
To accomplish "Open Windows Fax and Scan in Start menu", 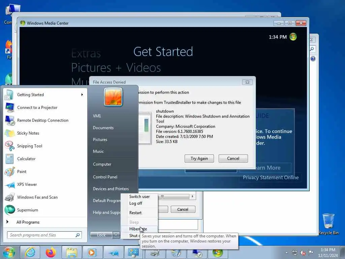I will [x=45, y=197].
